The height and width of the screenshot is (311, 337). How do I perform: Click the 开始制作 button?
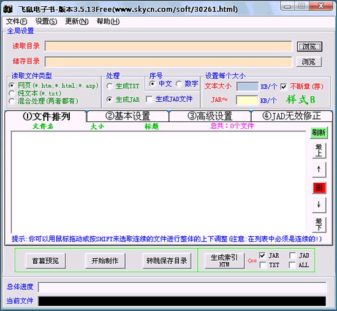(105, 261)
